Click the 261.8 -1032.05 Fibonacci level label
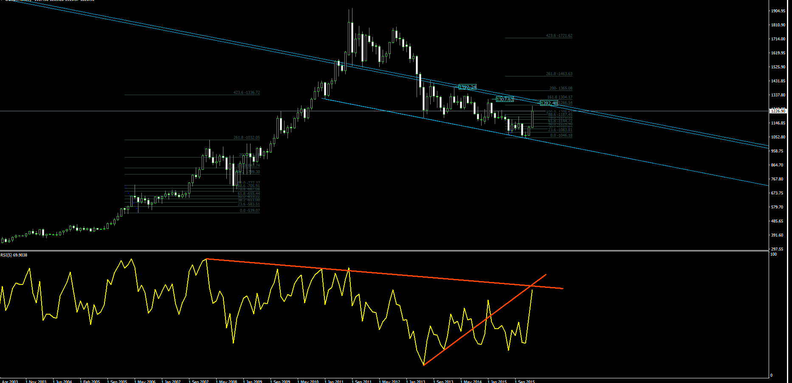Viewport: 792px width, 383px height. click(x=246, y=138)
